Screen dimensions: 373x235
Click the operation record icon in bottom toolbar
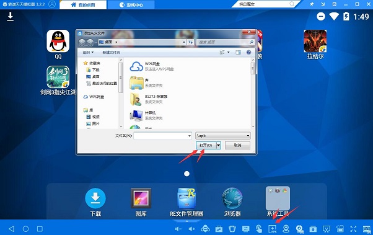[x=245, y=229]
